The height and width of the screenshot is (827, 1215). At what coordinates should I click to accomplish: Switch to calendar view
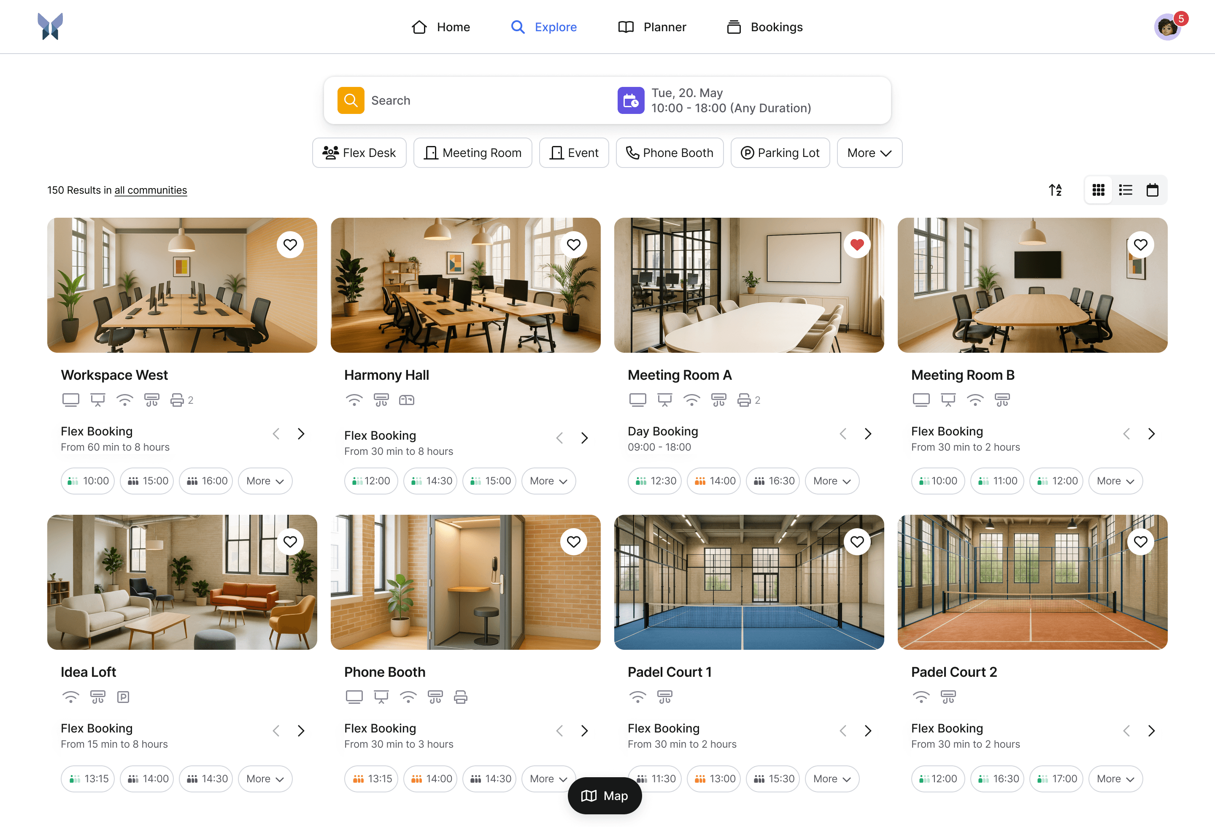pyautogui.click(x=1153, y=190)
